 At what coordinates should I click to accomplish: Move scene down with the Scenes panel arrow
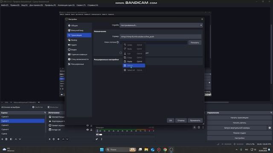20,139
